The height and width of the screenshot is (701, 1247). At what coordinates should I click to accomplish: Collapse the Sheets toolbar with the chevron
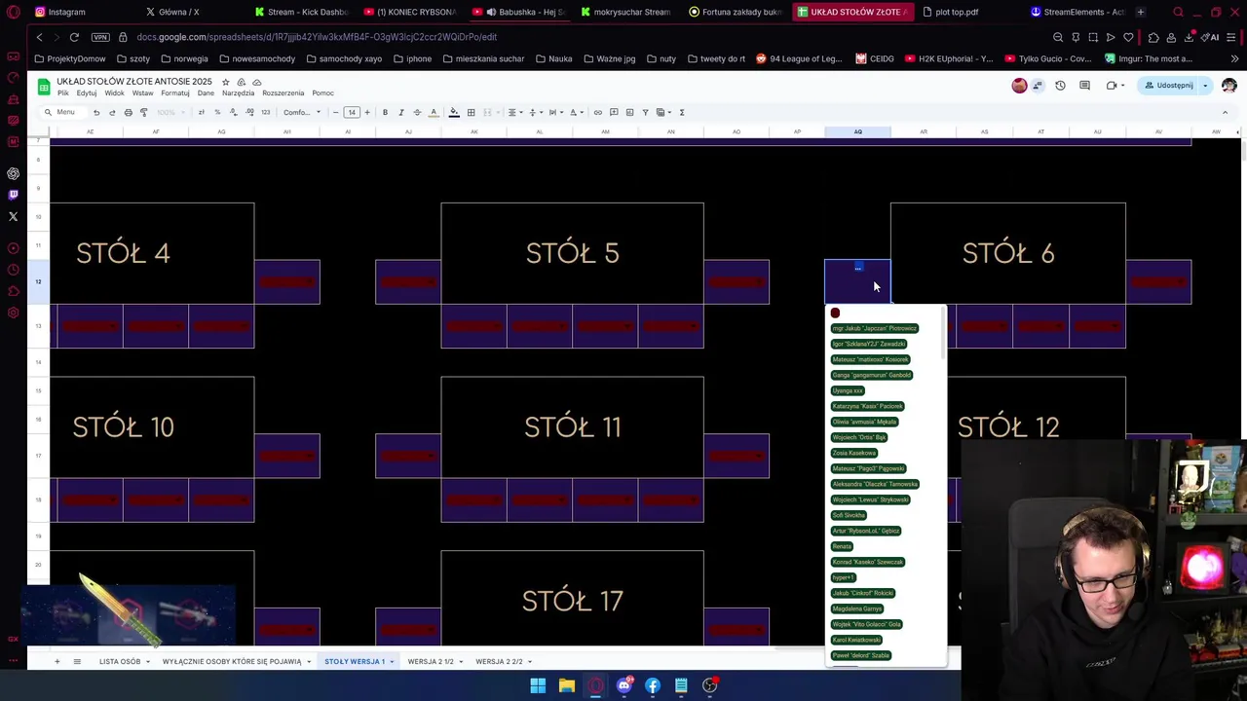click(1225, 112)
